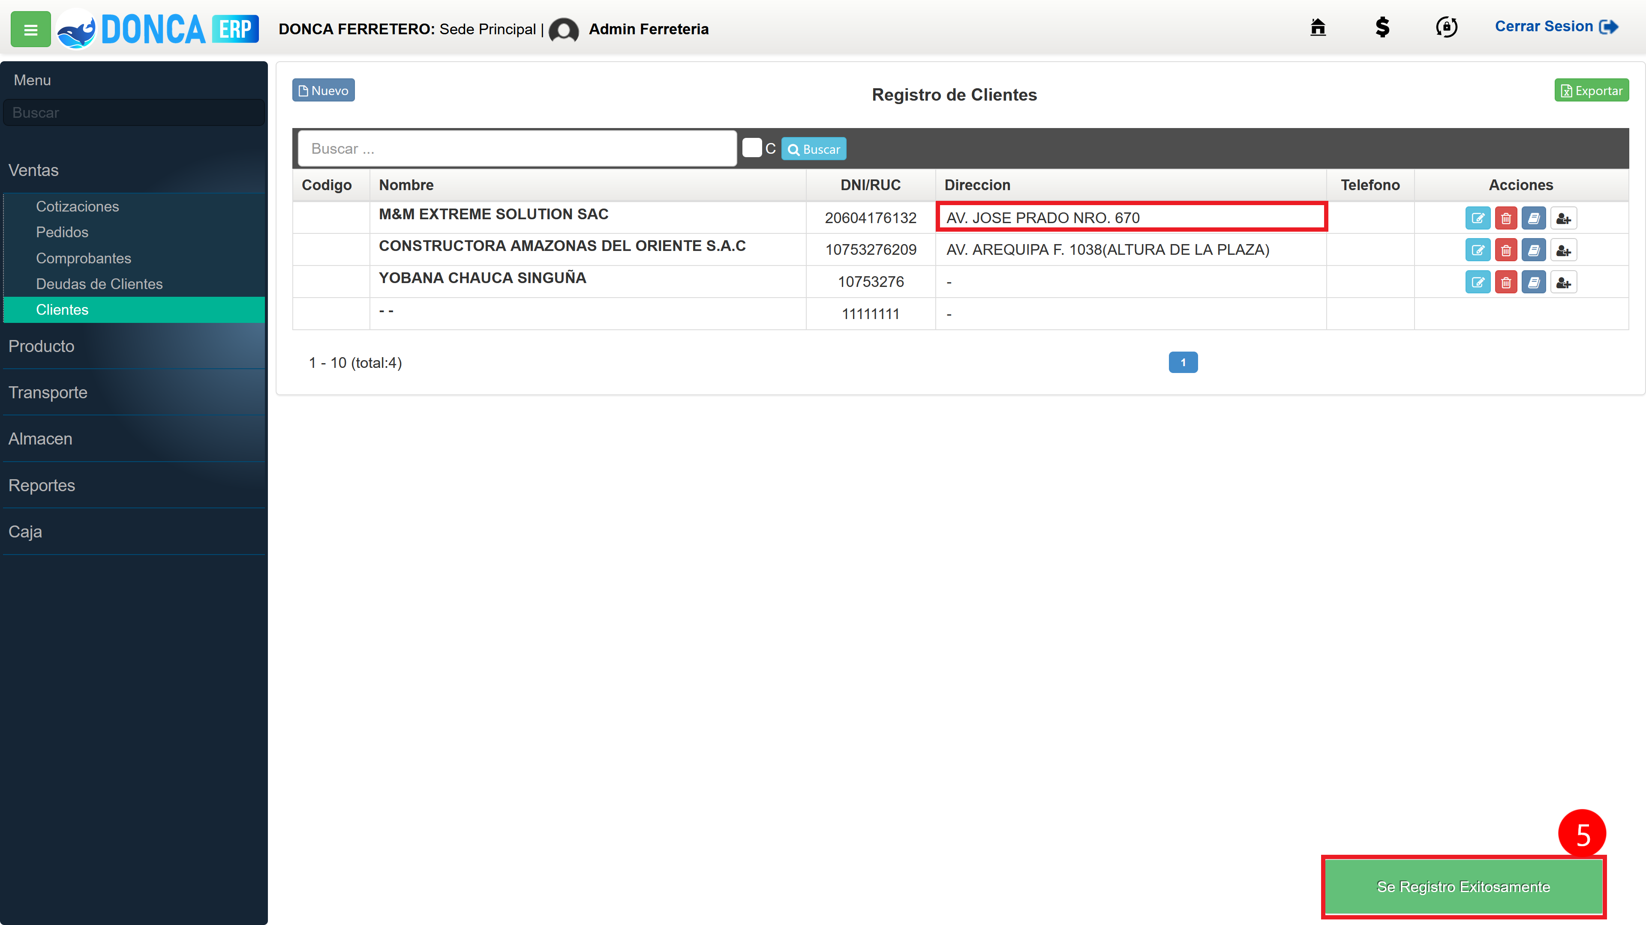Click address AV. JOSE PRADO NRO. 670
This screenshot has height=925, width=1646.
1043,218
